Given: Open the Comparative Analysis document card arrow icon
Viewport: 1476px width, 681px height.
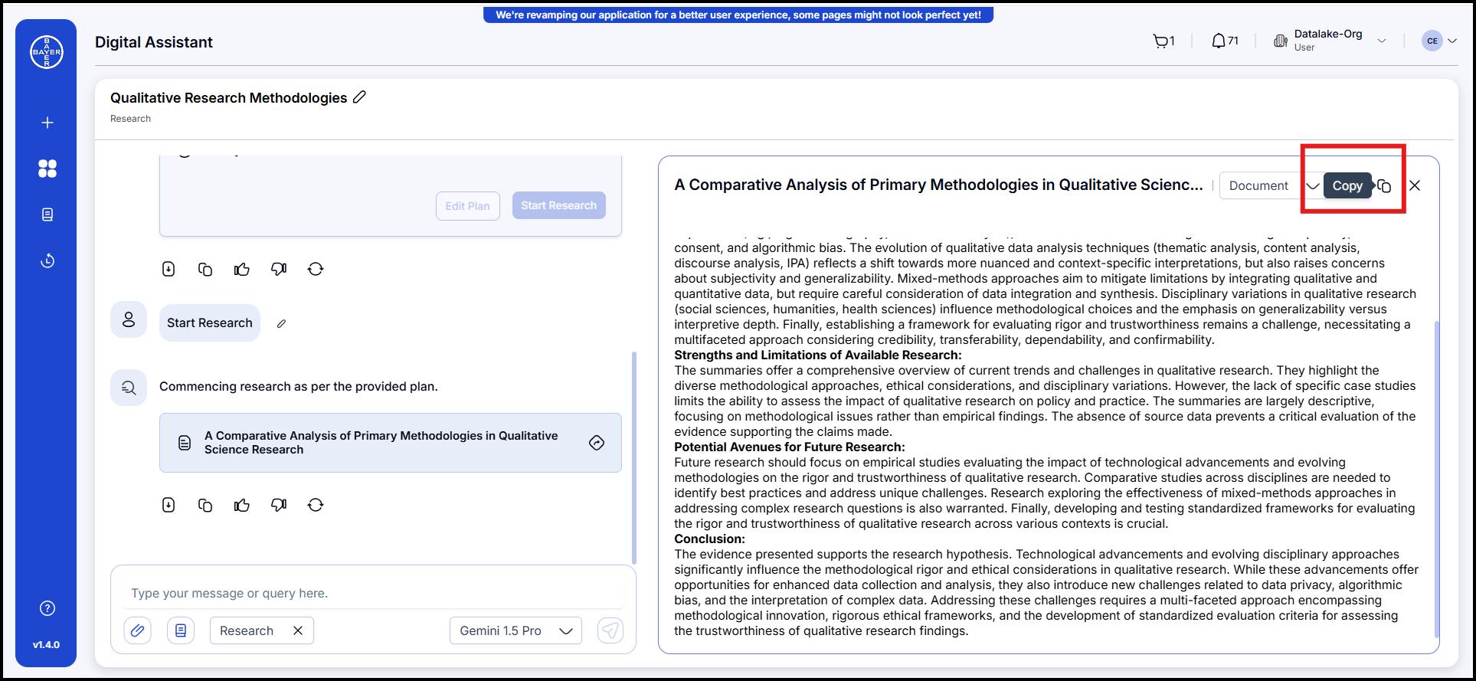Looking at the screenshot, I should coord(597,443).
